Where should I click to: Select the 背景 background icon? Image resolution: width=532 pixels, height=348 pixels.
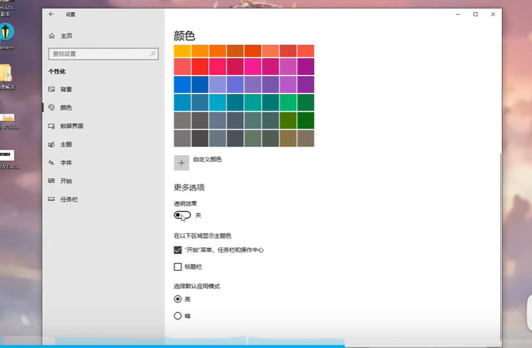click(x=51, y=89)
